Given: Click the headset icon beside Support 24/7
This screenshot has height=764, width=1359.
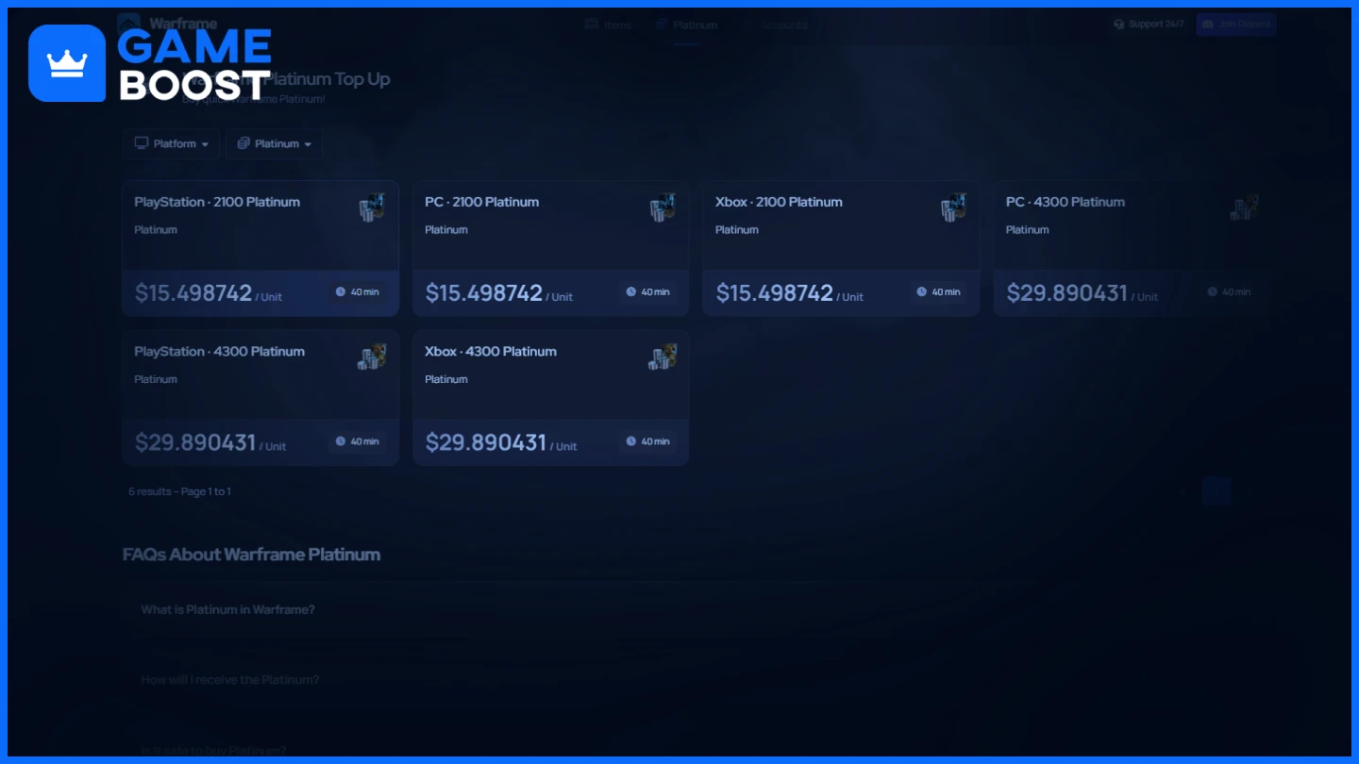Looking at the screenshot, I should coord(1119,25).
